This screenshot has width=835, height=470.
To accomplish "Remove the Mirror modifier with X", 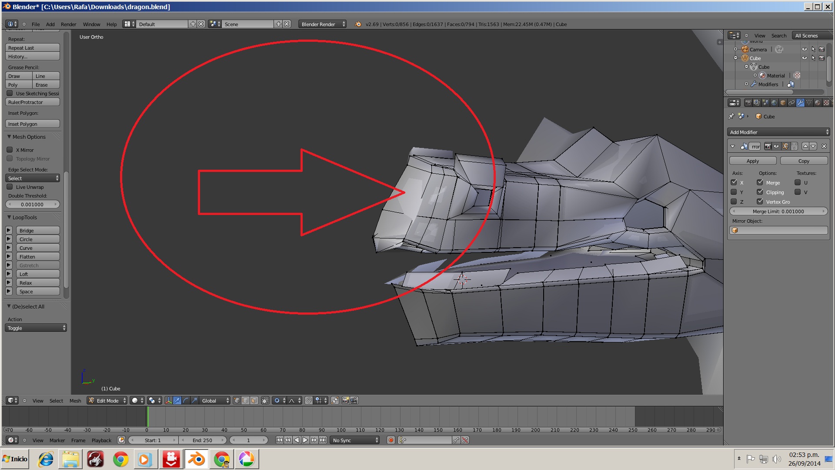I will pyautogui.click(x=824, y=147).
